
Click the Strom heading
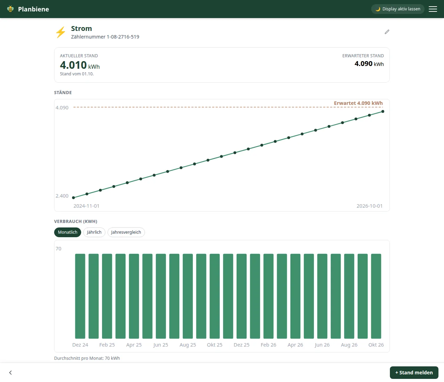coord(82,28)
